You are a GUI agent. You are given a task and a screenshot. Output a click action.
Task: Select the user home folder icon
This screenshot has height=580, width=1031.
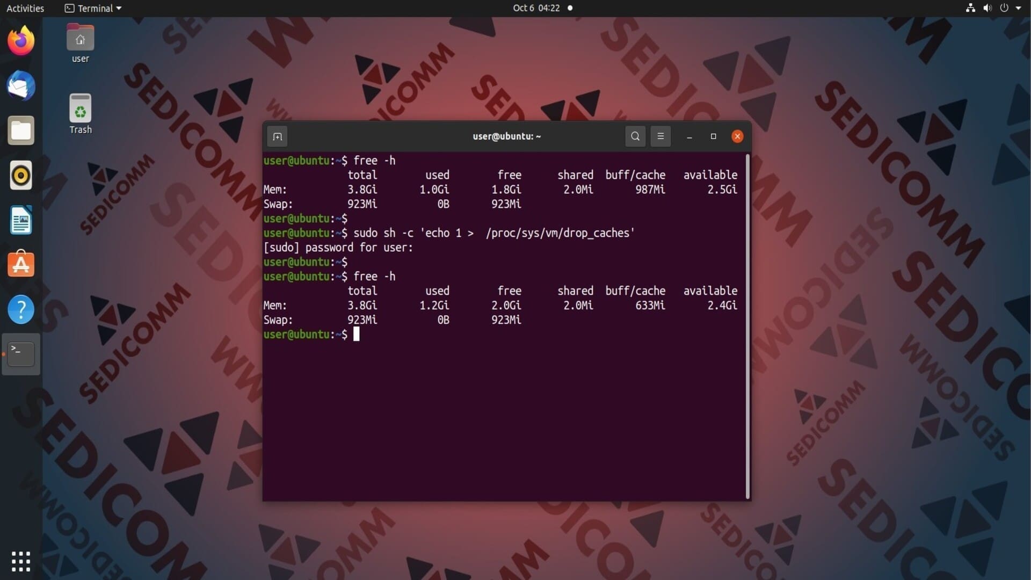coord(80,43)
